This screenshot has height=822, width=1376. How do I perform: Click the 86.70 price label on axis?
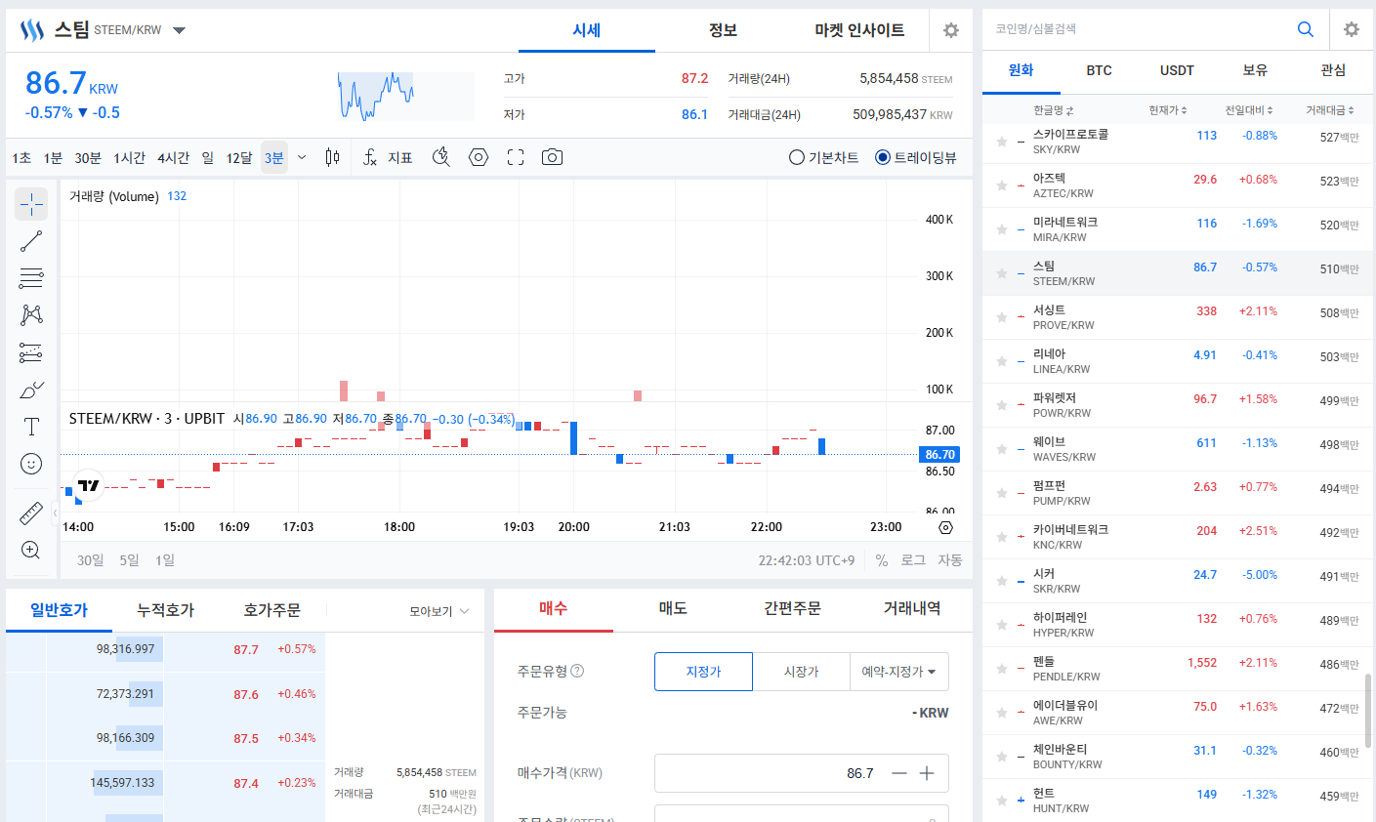[x=939, y=454]
